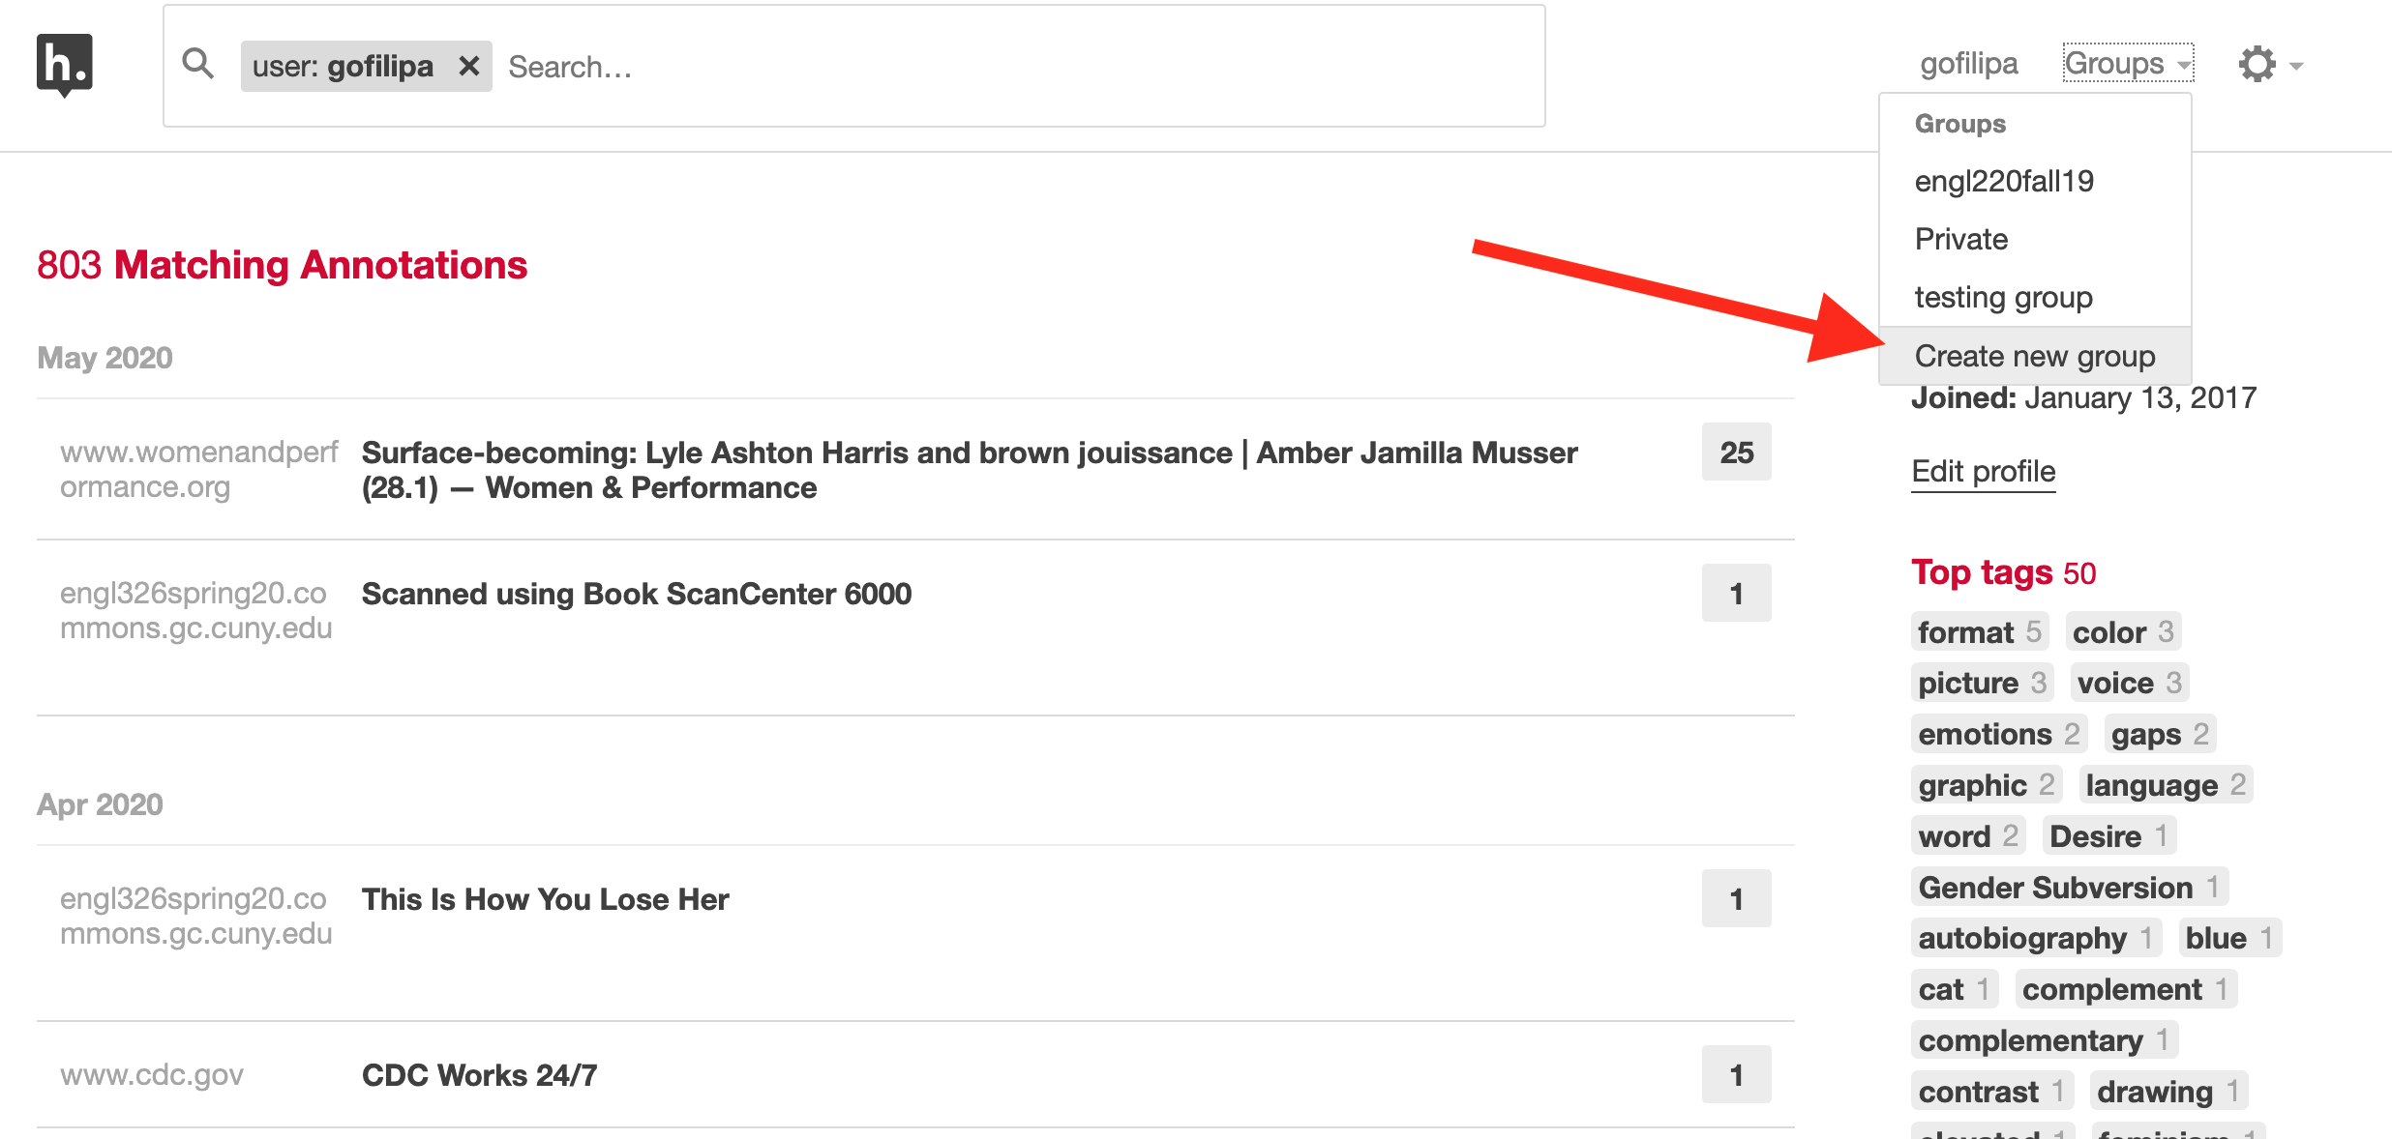The height and width of the screenshot is (1139, 2392).
Task: Click the Hypothesis logo icon
Action: (x=64, y=65)
